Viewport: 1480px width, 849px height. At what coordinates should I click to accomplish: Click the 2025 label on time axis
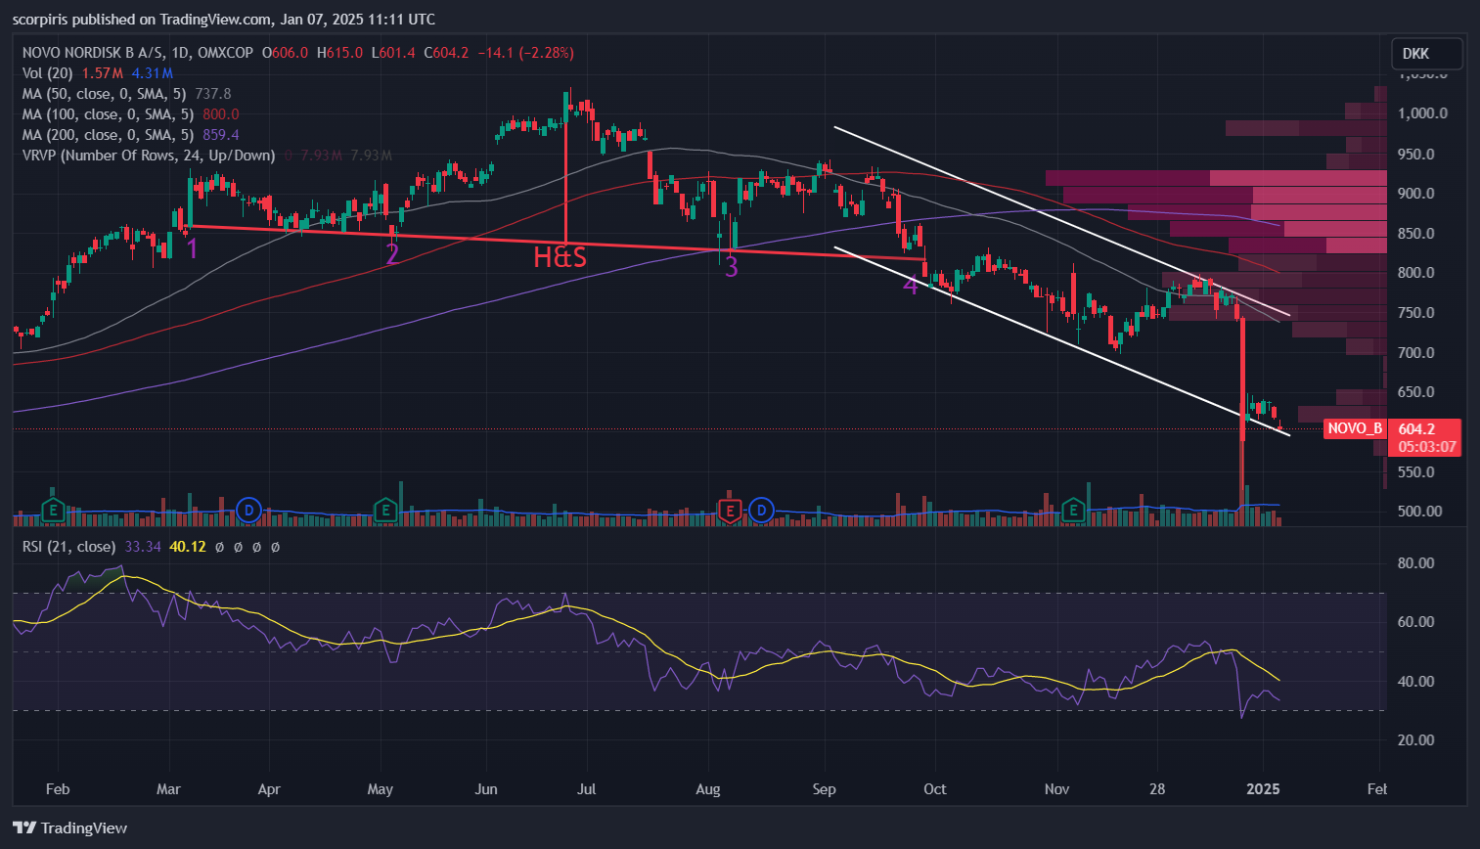coord(1263,789)
